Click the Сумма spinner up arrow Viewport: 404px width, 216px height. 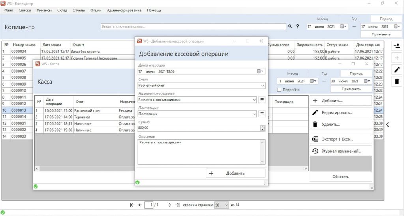[262, 127]
